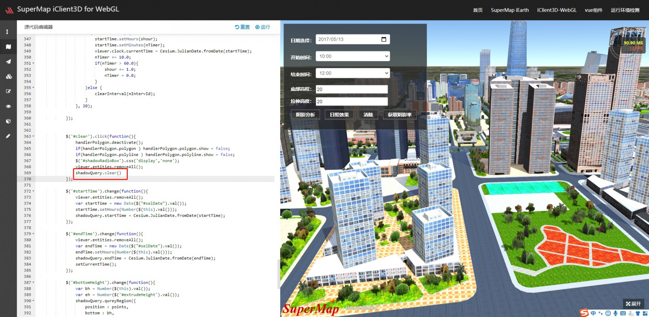
Task: Click the 源代码编辑器 panel title
Action: 38,27
